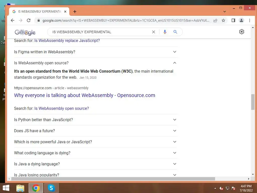Click the scroll right arrow

point(249,179)
